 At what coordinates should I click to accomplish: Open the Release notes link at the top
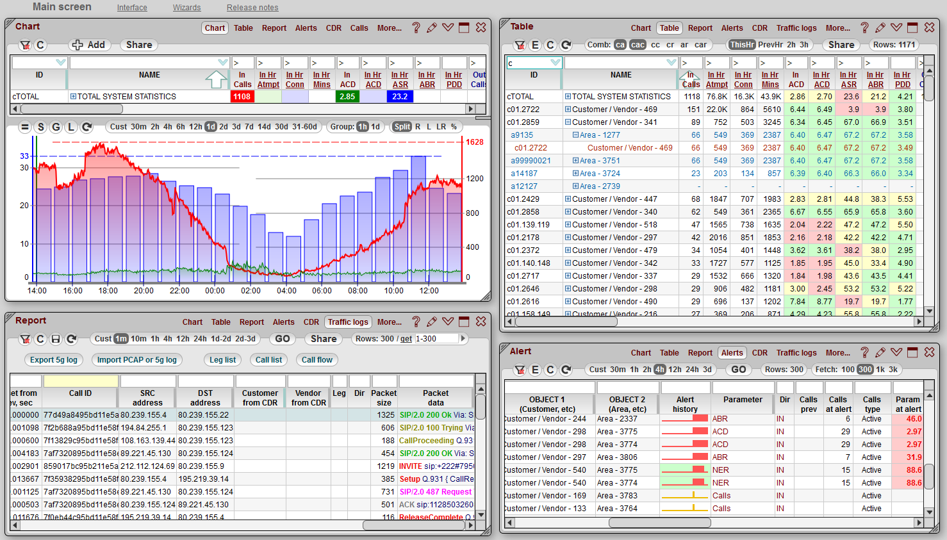click(252, 7)
